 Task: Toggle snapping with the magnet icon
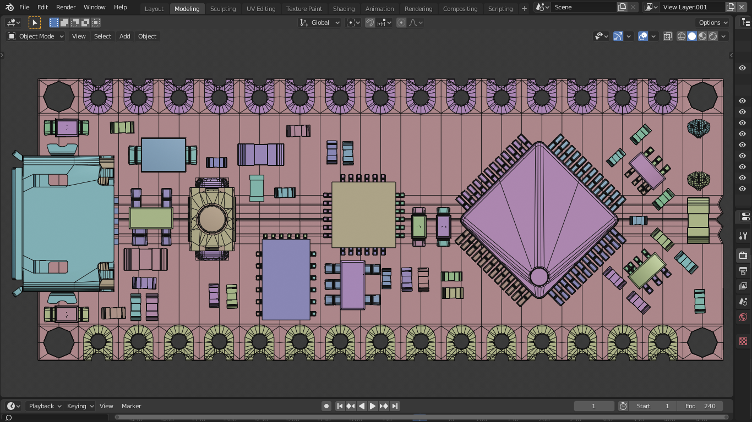coord(370,23)
